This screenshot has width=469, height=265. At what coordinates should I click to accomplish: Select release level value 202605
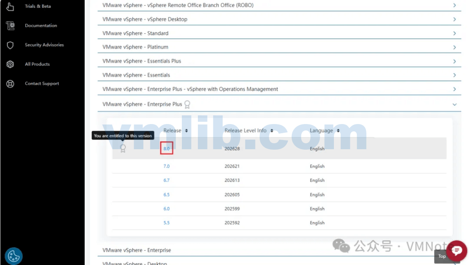232,195
